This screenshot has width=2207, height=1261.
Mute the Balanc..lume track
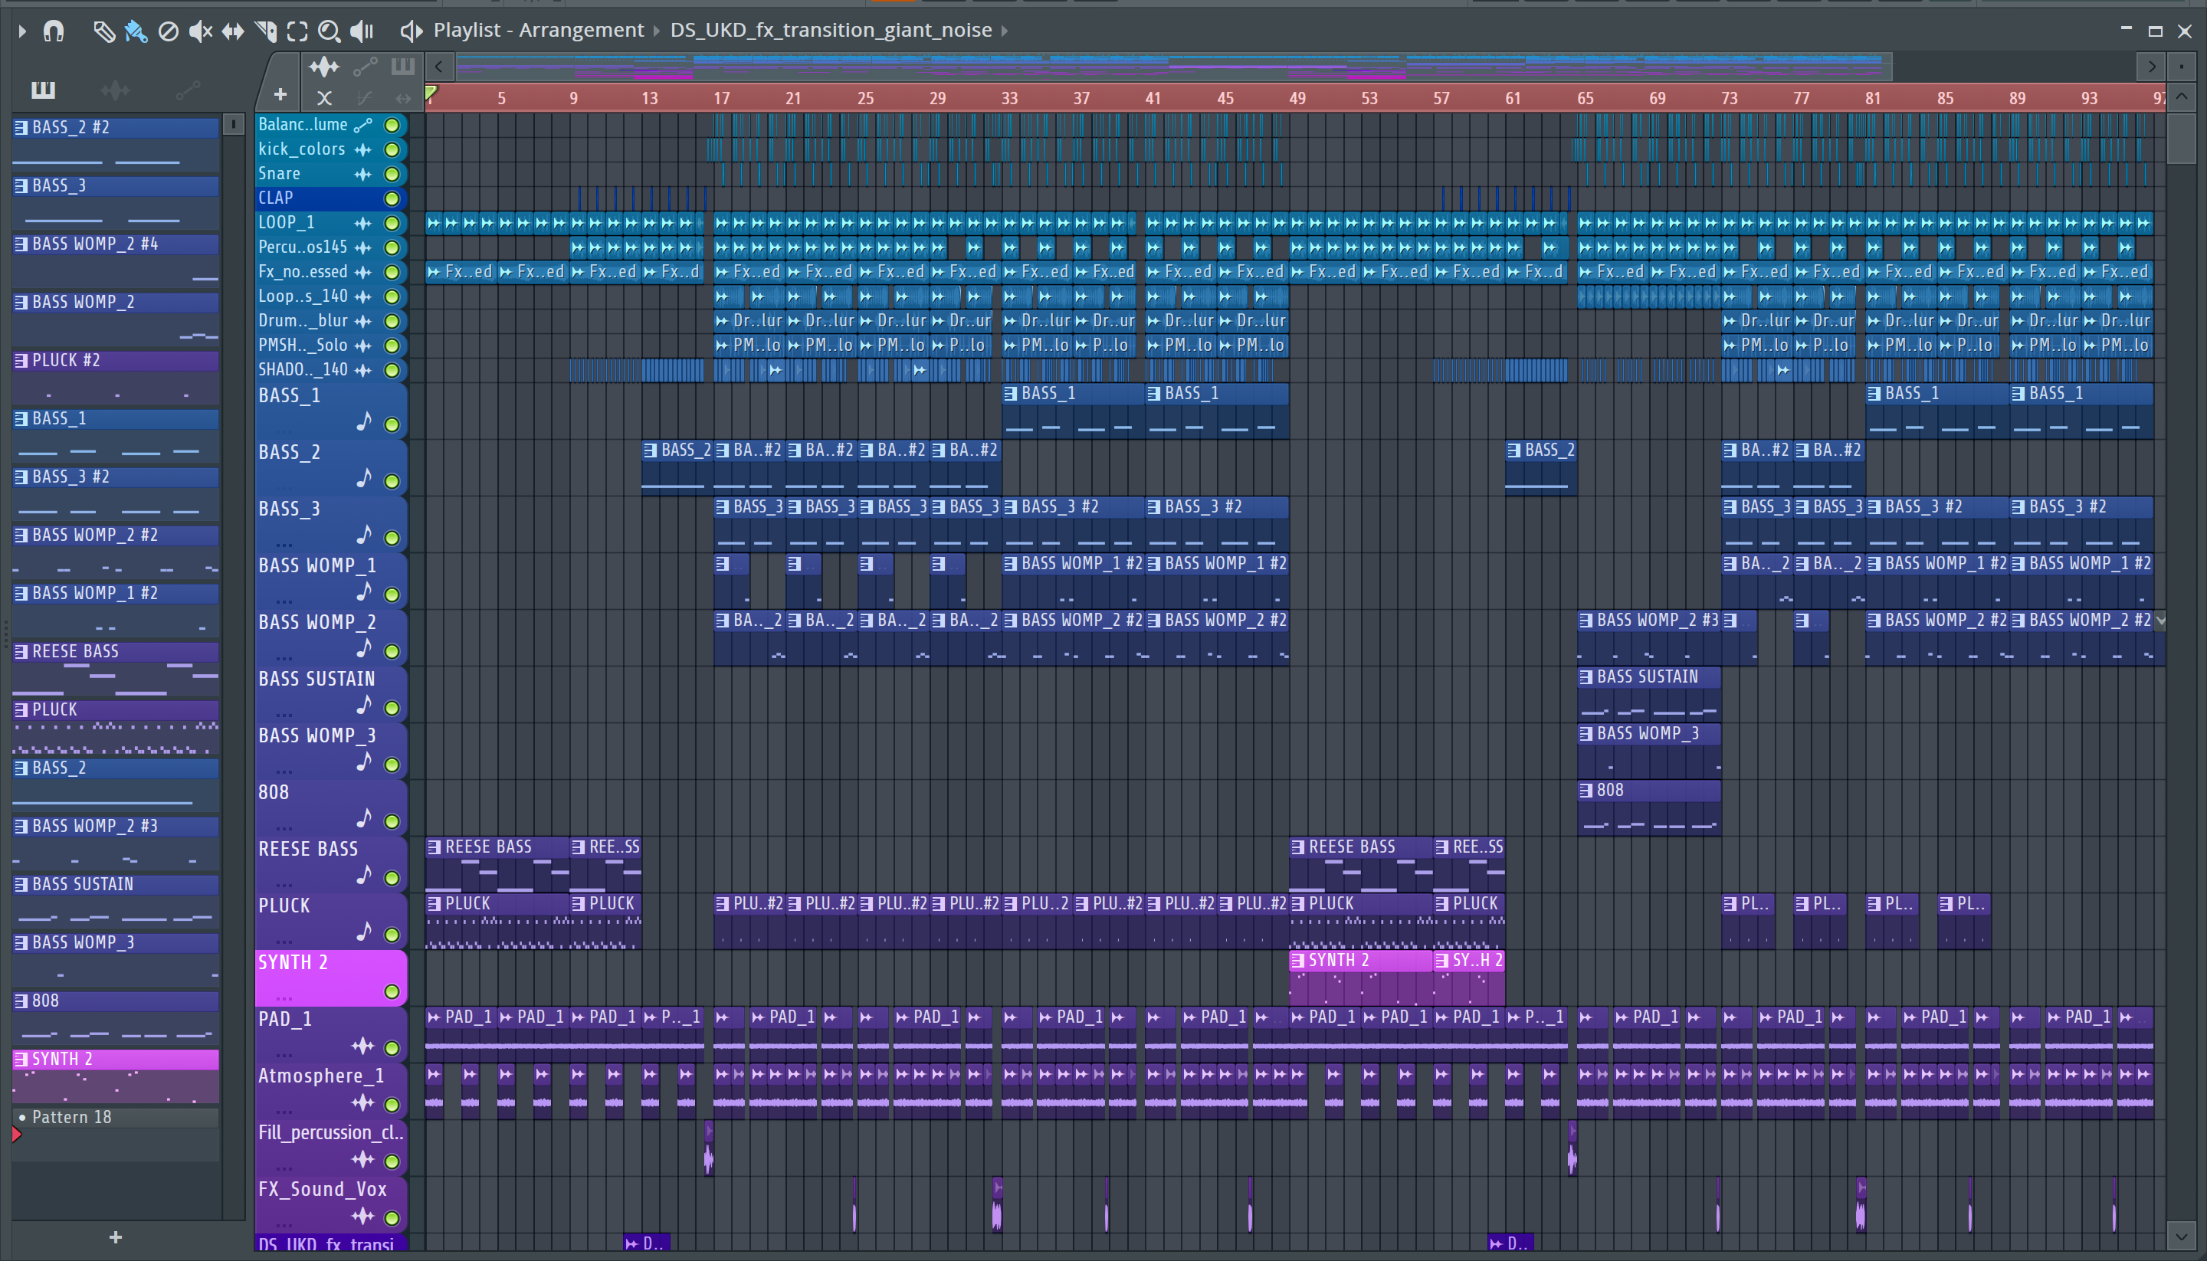click(392, 126)
